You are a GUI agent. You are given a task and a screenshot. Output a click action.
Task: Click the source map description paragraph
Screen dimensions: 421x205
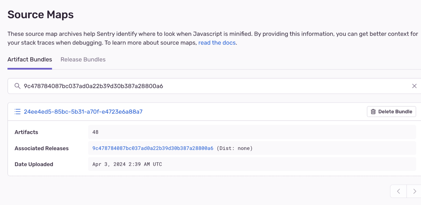pos(160,34)
